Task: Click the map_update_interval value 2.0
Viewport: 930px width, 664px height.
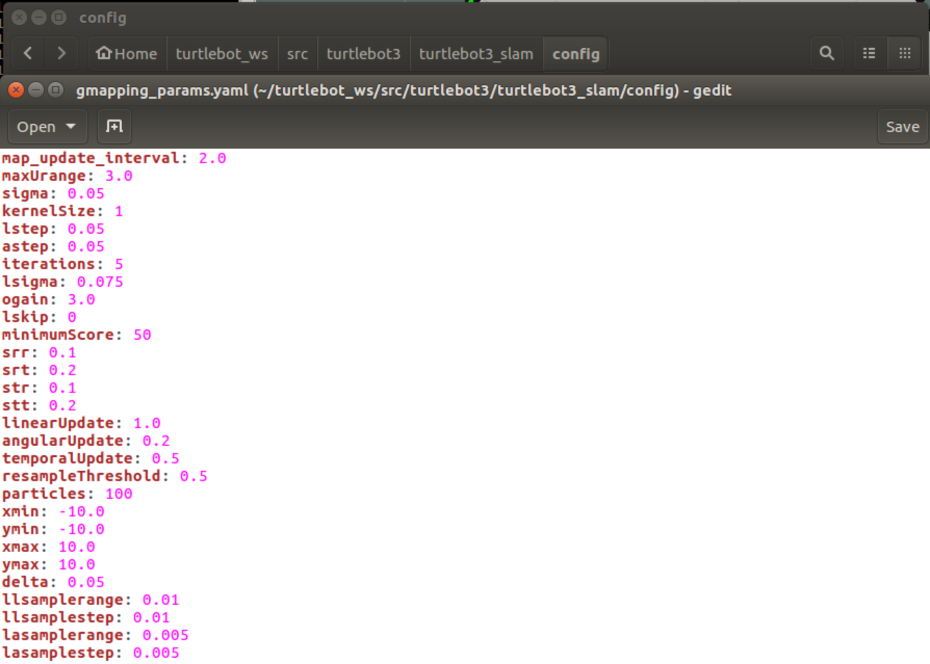Action: (x=213, y=158)
